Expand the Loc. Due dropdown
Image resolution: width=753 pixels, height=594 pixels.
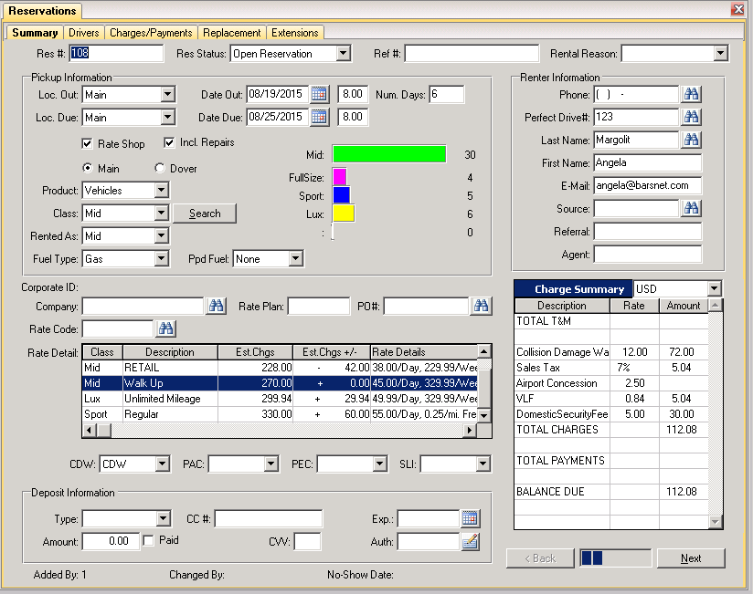167,117
